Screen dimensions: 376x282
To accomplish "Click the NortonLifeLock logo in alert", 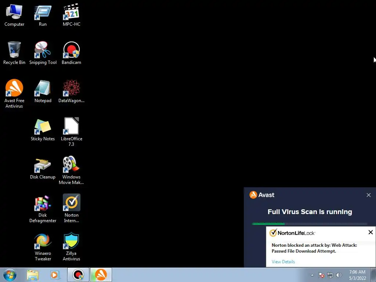I will (x=292, y=233).
